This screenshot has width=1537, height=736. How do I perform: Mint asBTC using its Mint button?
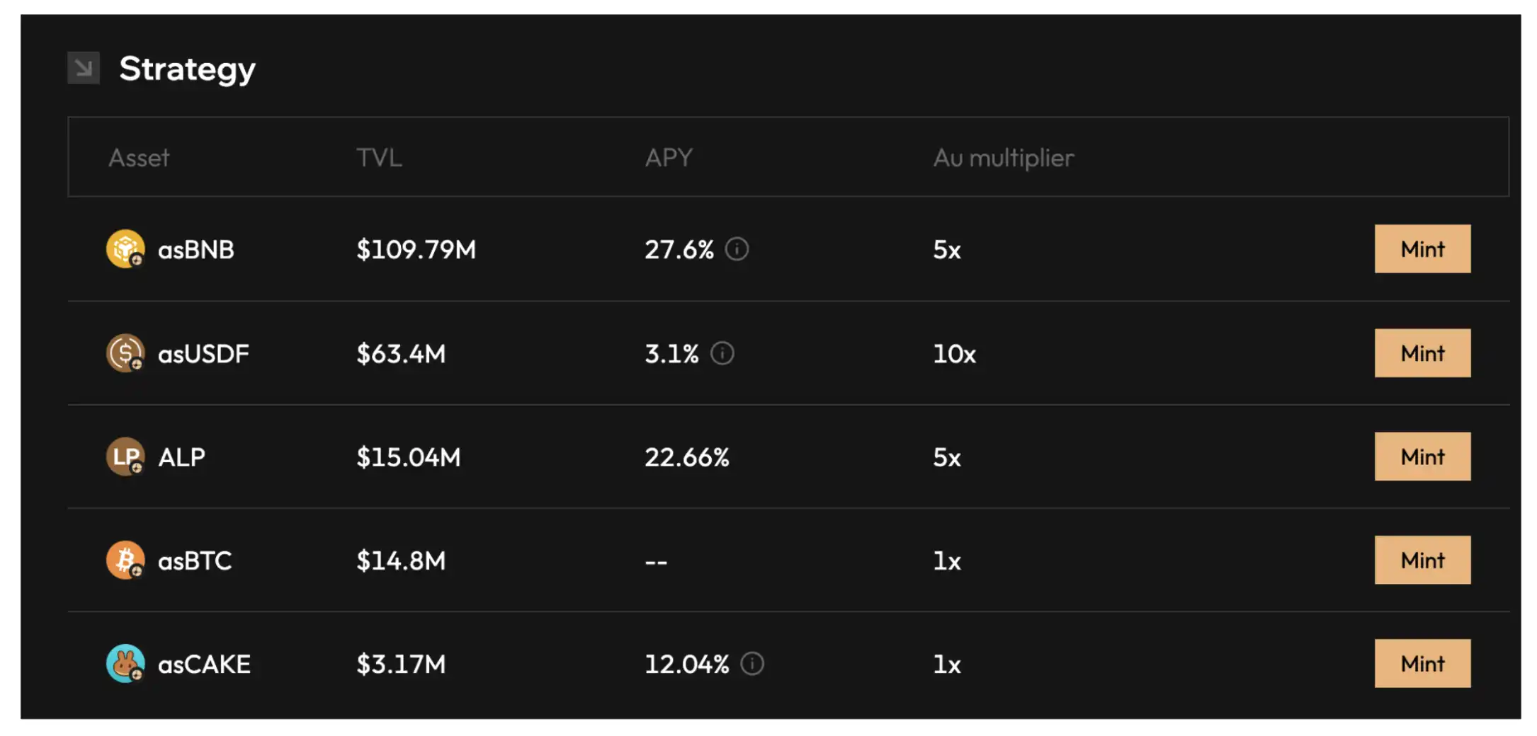click(1422, 560)
